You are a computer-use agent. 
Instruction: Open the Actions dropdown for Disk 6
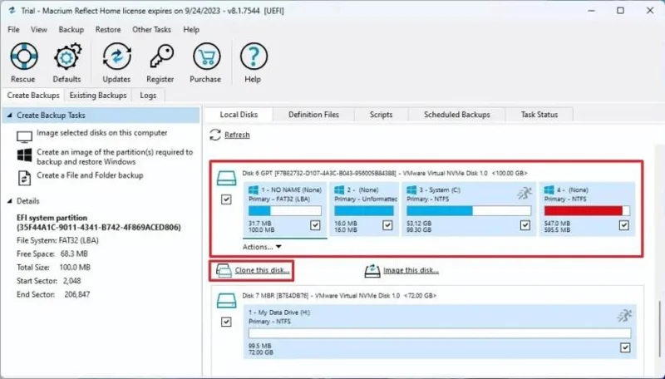(x=262, y=247)
